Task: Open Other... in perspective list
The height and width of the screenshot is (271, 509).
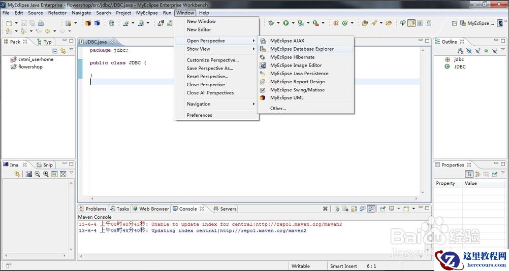Action: click(278, 108)
